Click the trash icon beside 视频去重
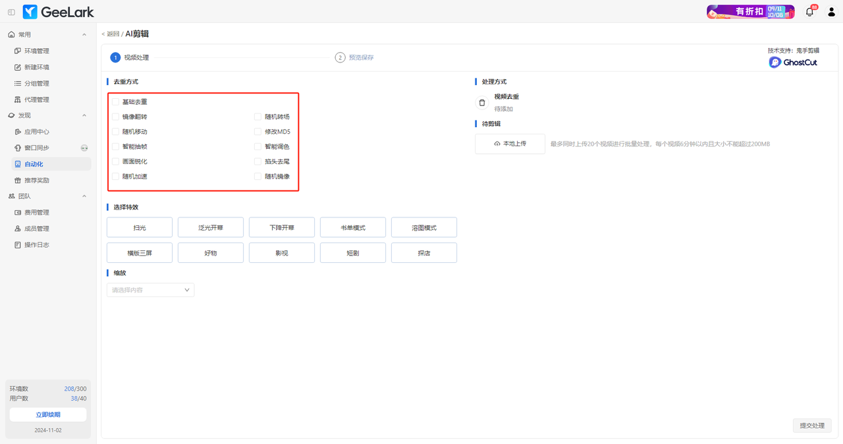 [482, 103]
